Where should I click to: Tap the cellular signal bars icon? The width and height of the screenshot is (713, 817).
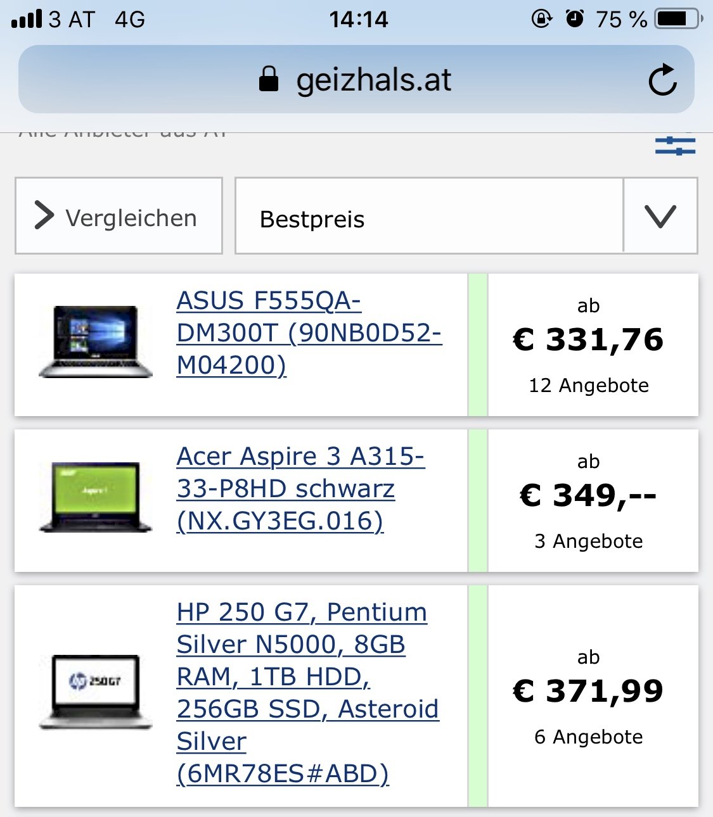27,19
